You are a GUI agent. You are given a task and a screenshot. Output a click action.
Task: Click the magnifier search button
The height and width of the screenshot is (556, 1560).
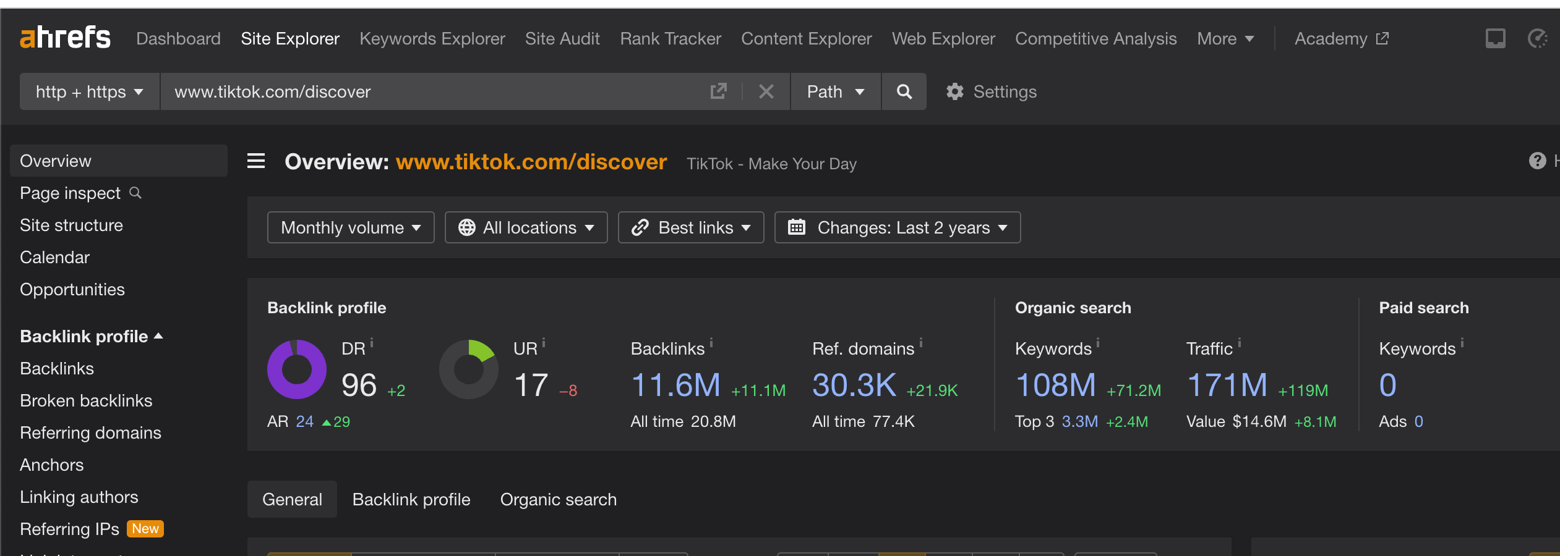click(x=904, y=91)
